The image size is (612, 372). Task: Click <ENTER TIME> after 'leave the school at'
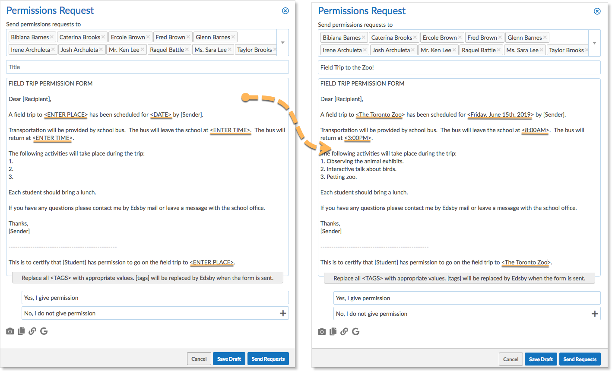pyautogui.click(x=230, y=130)
